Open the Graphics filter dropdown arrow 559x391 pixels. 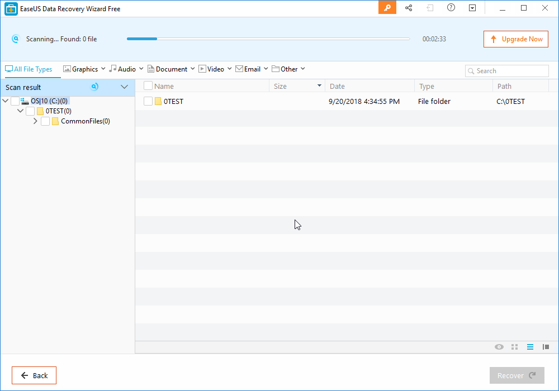point(103,69)
